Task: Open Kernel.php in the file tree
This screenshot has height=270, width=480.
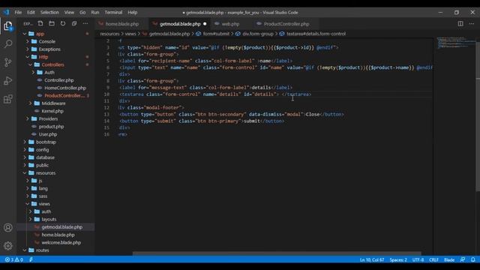Action: click(x=52, y=111)
